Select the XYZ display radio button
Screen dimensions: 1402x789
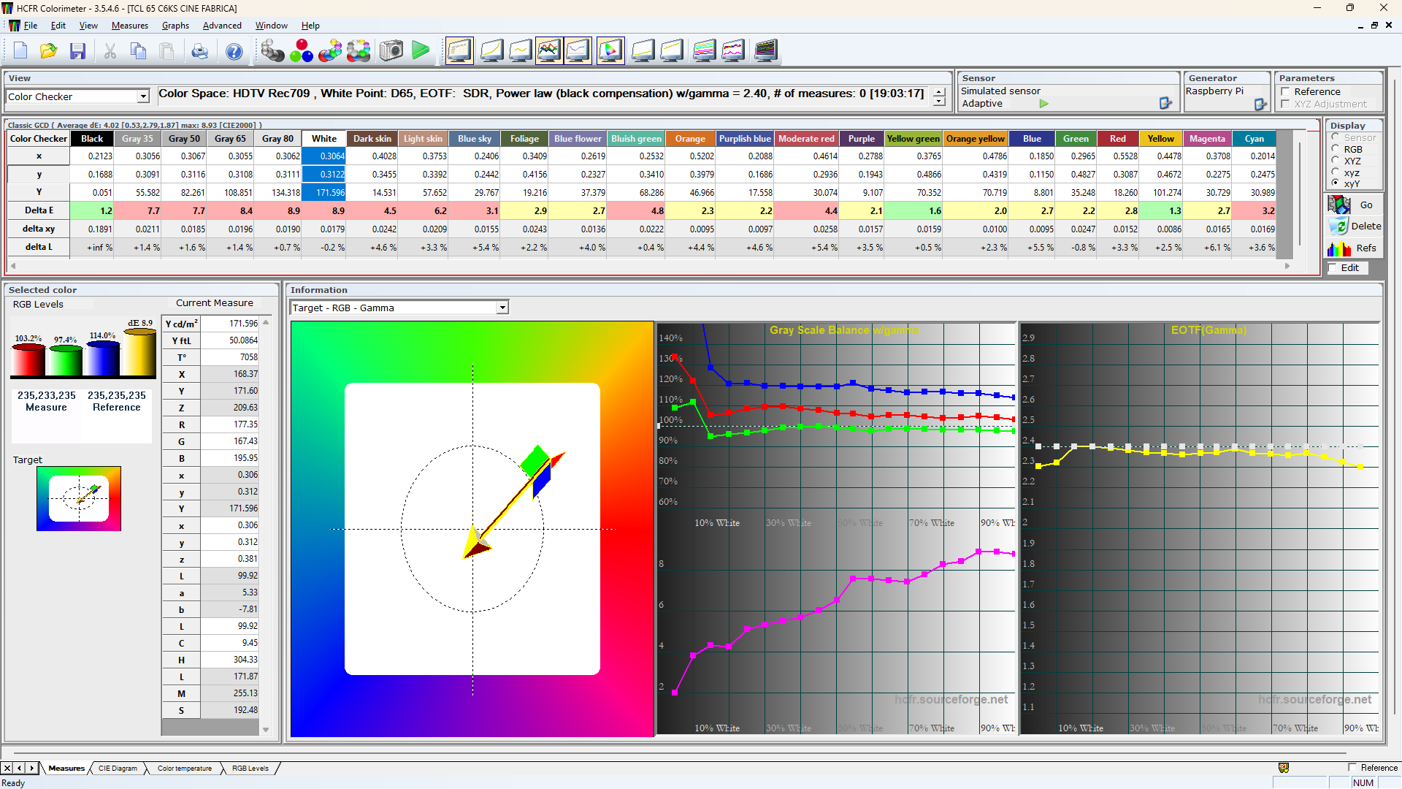[1336, 161]
